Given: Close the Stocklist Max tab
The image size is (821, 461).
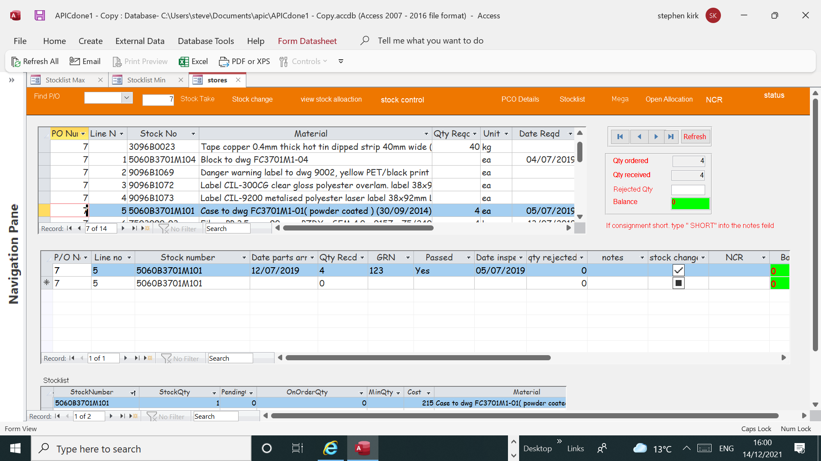Looking at the screenshot, I should pyautogui.click(x=100, y=80).
